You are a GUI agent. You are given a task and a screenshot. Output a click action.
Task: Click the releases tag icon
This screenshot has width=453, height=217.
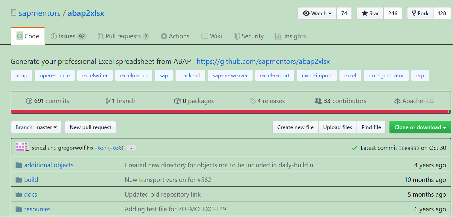click(x=253, y=101)
